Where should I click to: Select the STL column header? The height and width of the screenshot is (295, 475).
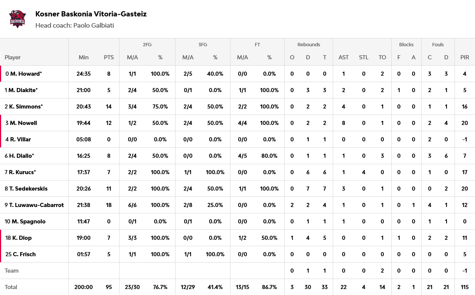[x=364, y=57]
